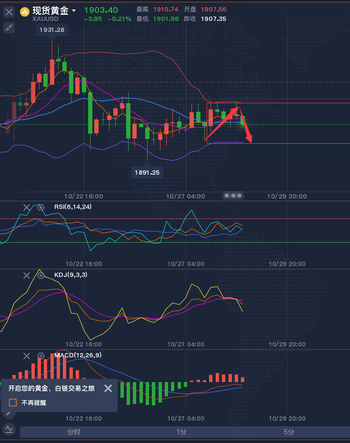Click the three-dot chart pager indicator
Screen dimensions: 350x443
[x=233, y=196]
